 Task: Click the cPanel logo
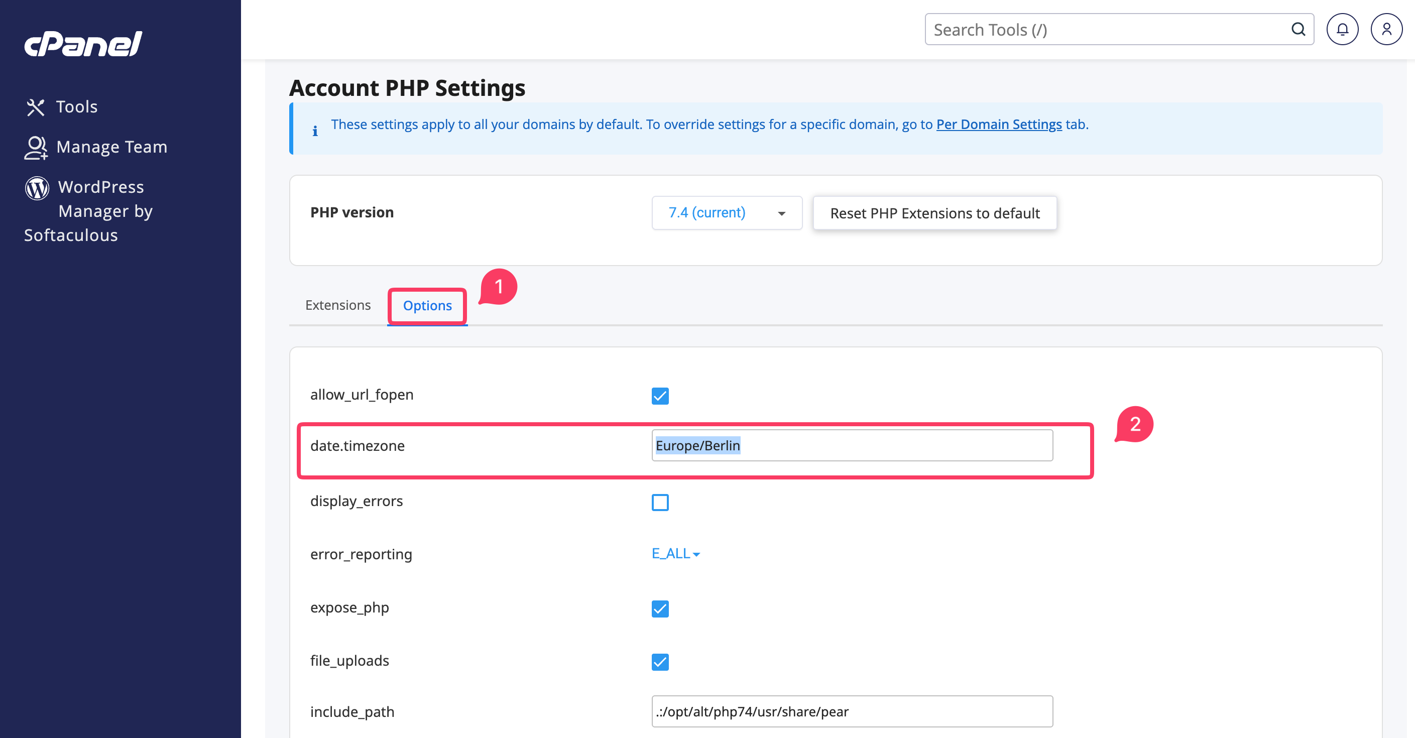[83, 44]
